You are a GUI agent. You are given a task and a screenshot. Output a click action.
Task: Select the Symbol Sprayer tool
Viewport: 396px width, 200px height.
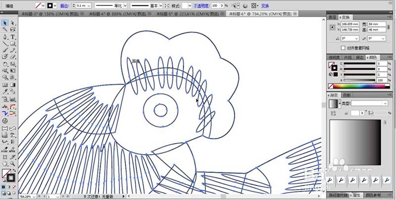pos(5,99)
